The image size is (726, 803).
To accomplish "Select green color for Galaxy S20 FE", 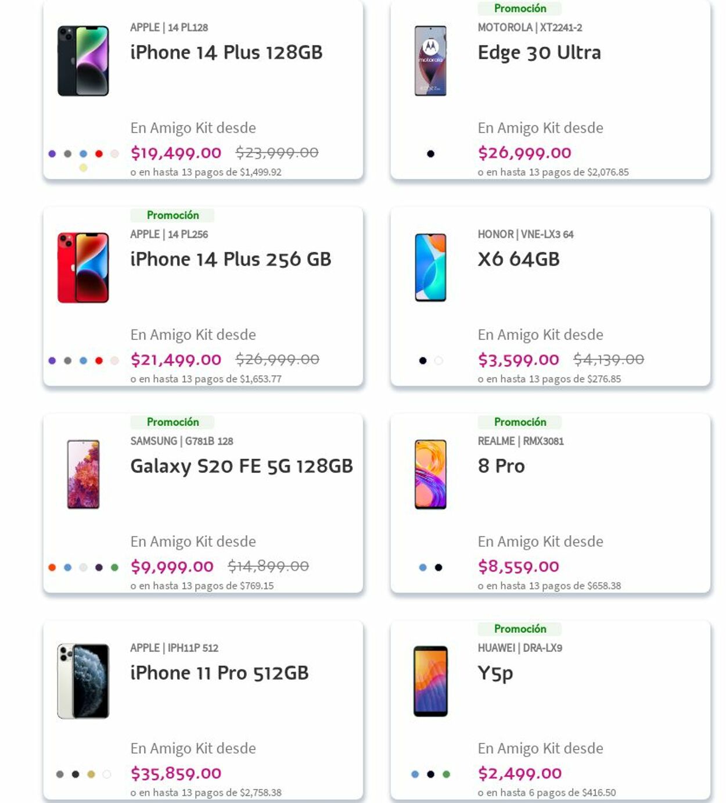I will [114, 568].
